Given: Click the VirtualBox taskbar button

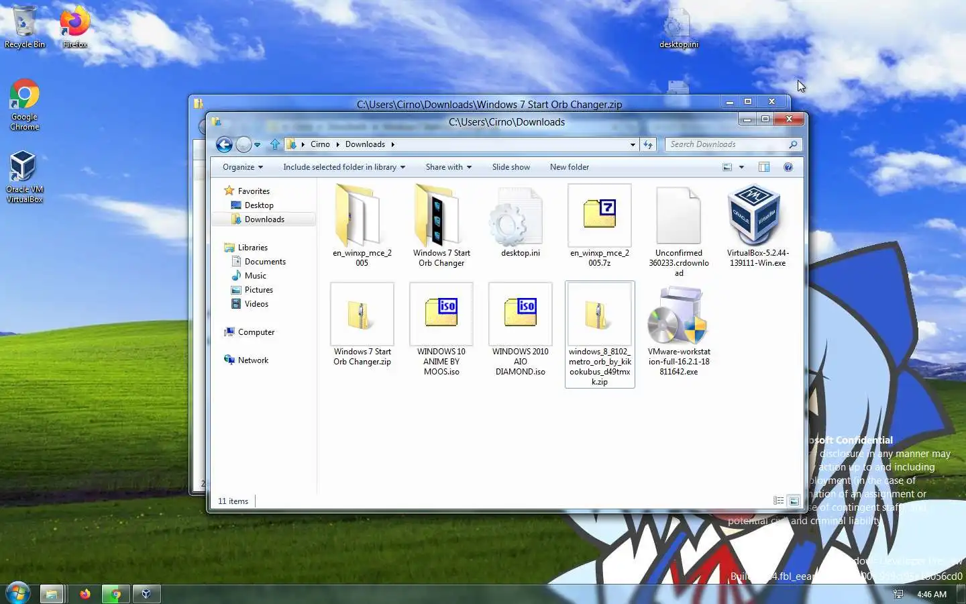Looking at the screenshot, I should pyautogui.click(x=146, y=594).
